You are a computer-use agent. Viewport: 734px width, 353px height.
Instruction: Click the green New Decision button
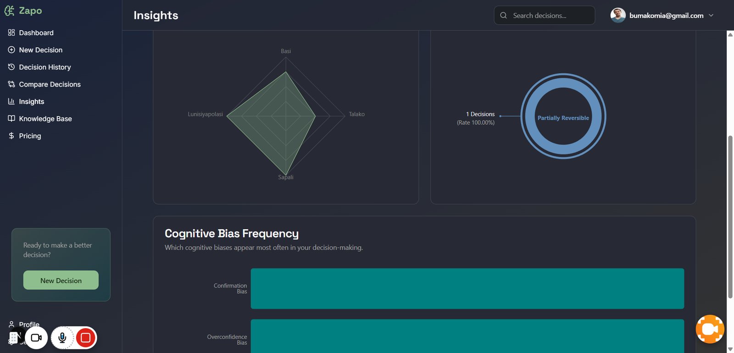point(61,280)
